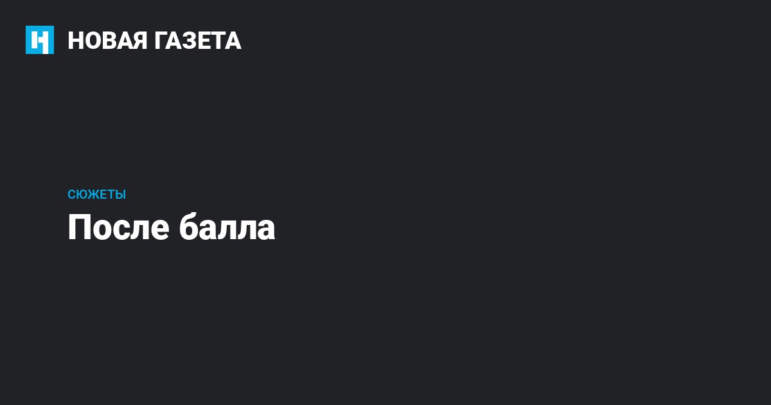Open the СЮЖЕТЫ category link
The image size is (771, 405).
tap(96, 195)
